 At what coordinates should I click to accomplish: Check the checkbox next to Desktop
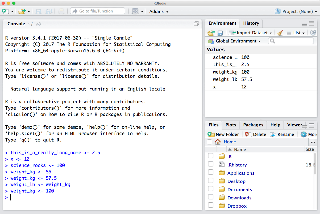pyautogui.click(x=210, y=180)
